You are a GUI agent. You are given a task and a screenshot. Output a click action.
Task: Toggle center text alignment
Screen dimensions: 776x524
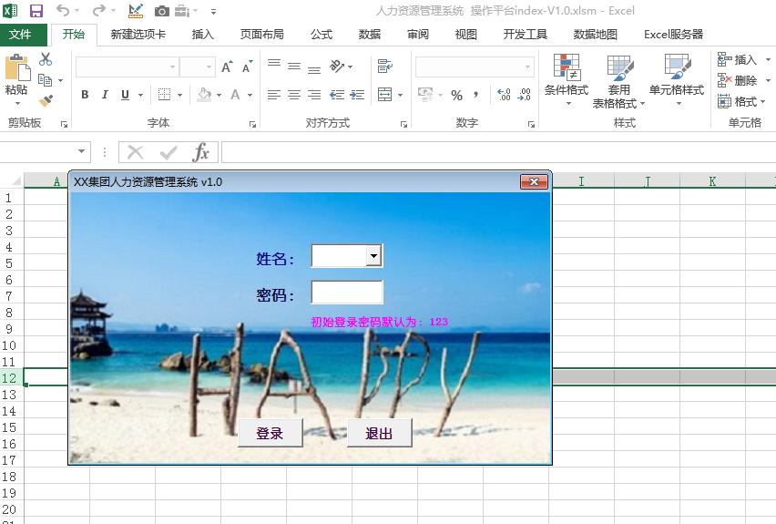tap(294, 95)
